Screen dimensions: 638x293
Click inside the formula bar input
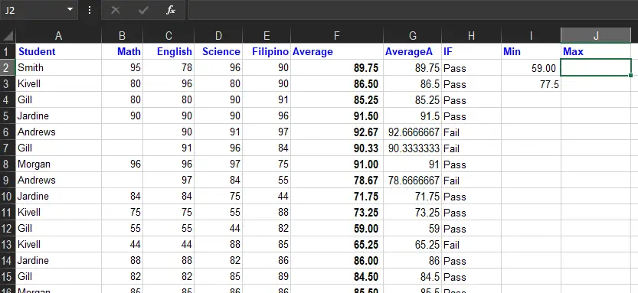(x=413, y=10)
